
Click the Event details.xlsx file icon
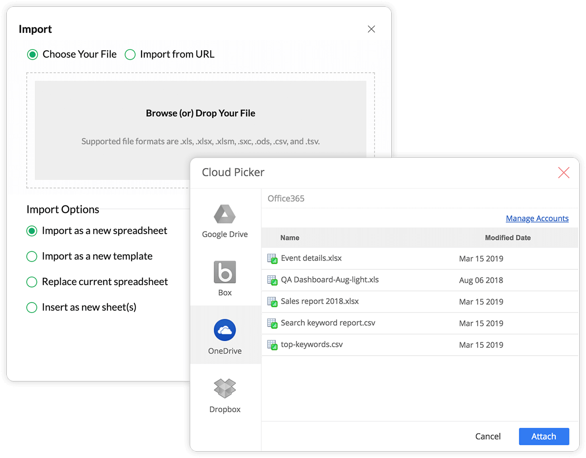point(272,258)
